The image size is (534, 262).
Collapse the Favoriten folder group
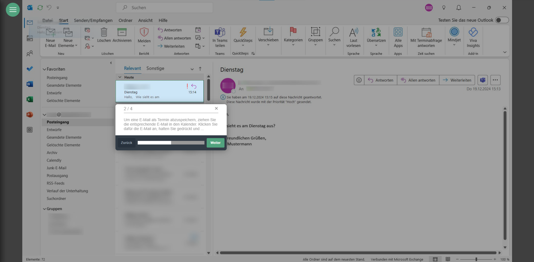[x=44, y=69]
